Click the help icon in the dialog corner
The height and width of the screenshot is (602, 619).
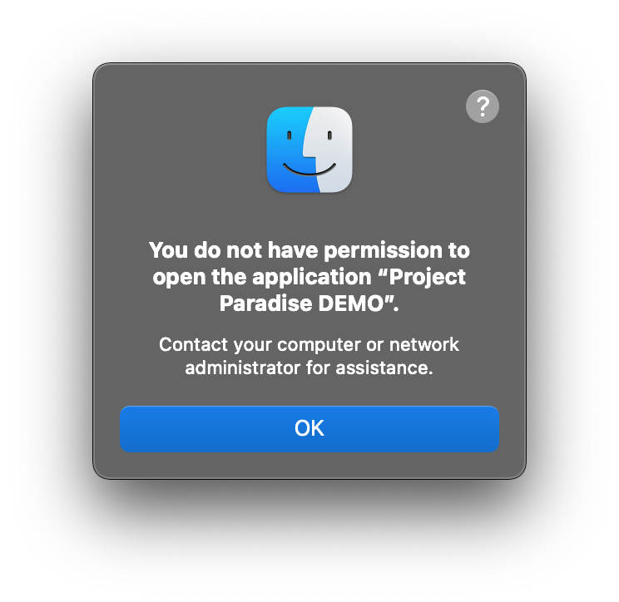(x=482, y=106)
